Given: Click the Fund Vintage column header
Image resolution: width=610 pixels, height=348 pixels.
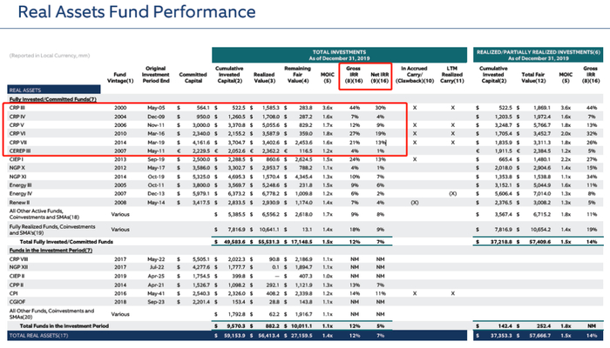Looking at the screenshot, I should 120,77.
